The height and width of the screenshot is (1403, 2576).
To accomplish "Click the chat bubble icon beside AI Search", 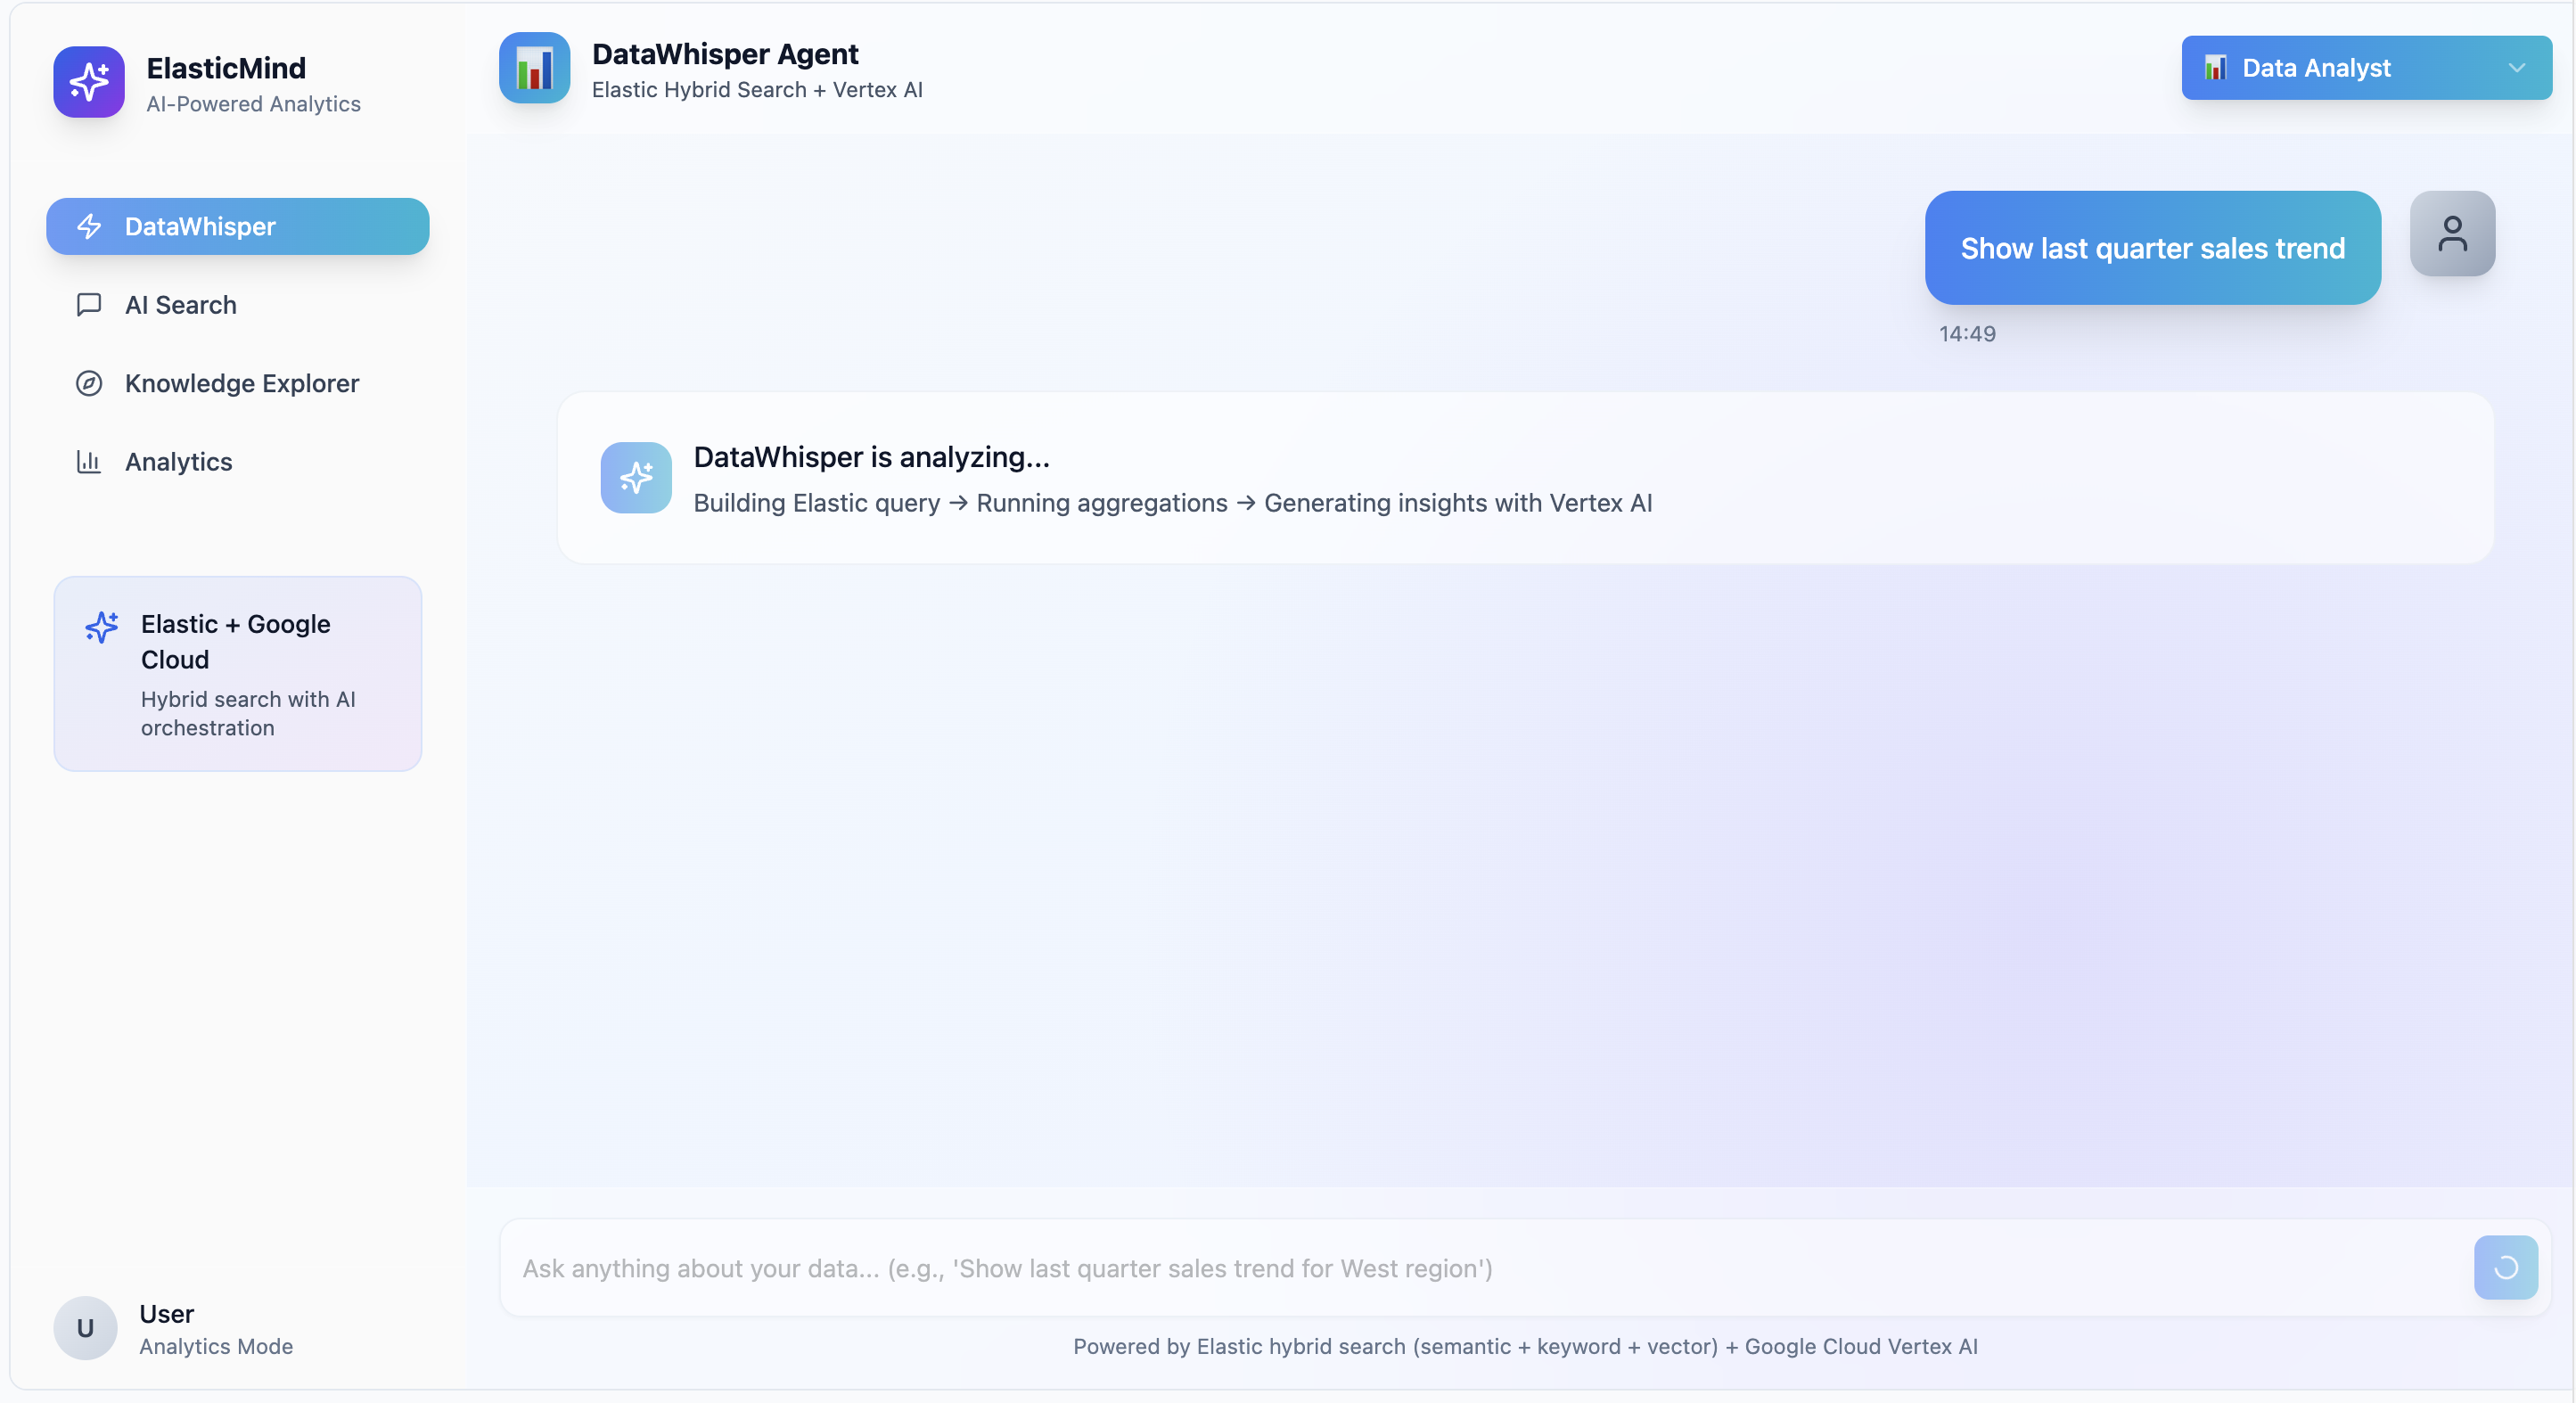I will (89, 304).
